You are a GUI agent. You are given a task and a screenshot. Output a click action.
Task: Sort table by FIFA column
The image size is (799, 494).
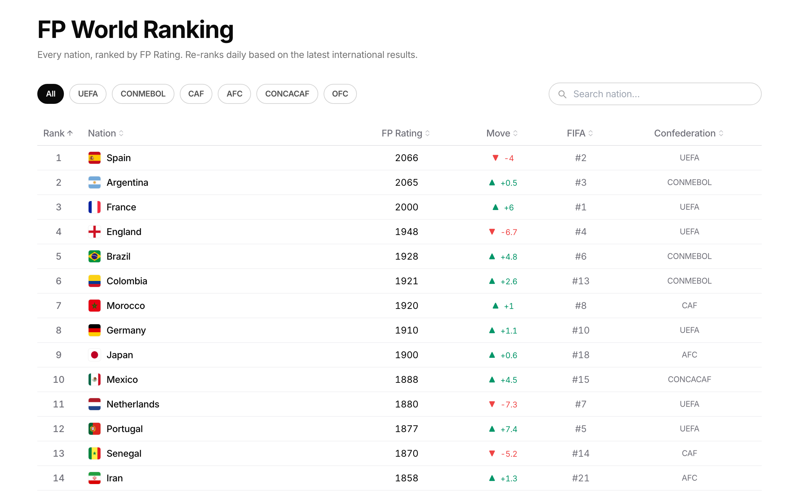click(580, 133)
